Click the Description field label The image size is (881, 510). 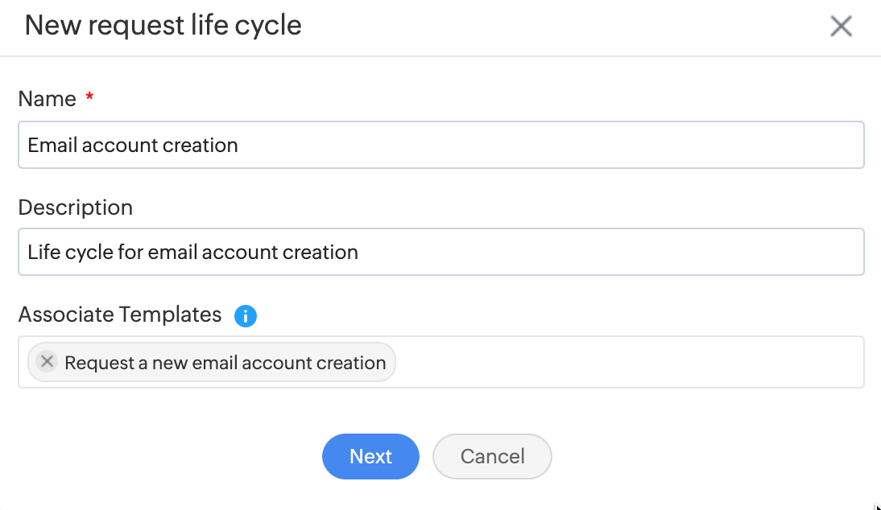76,208
